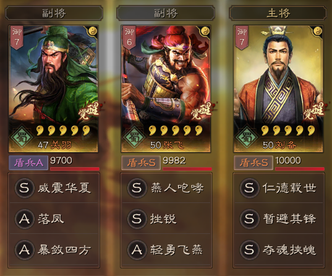The height and width of the screenshot is (276, 332).
Task: Open the 张飞 general portrait
Action: coord(166,89)
